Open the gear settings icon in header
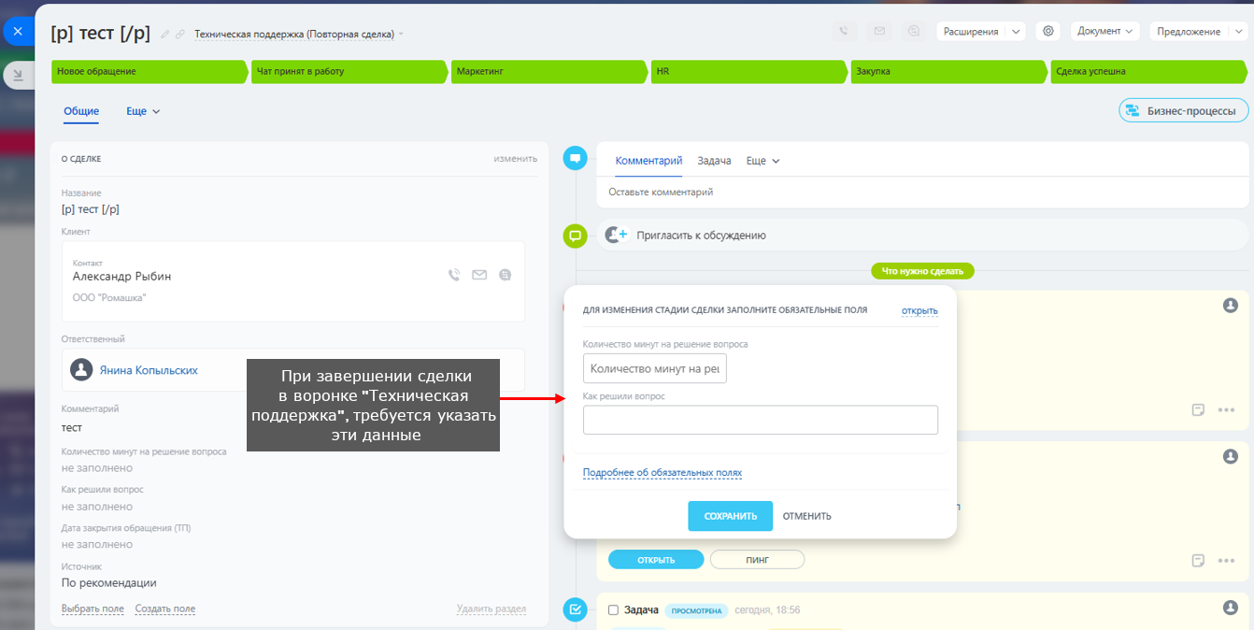The image size is (1254, 630). click(x=1048, y=31)
